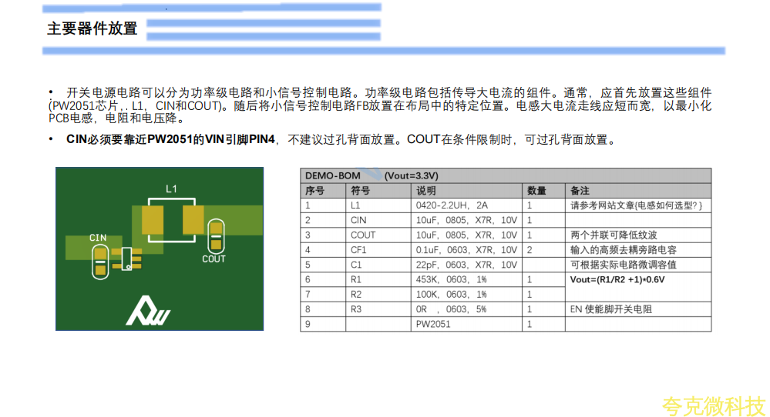Click the 夸克微科技 watermark text

point(712,404)
